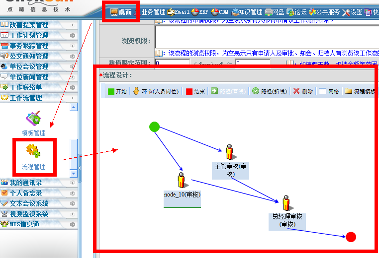Click the 开始 start node tool
The width and height of the screenshot is (379, 258).
[117, 91]
